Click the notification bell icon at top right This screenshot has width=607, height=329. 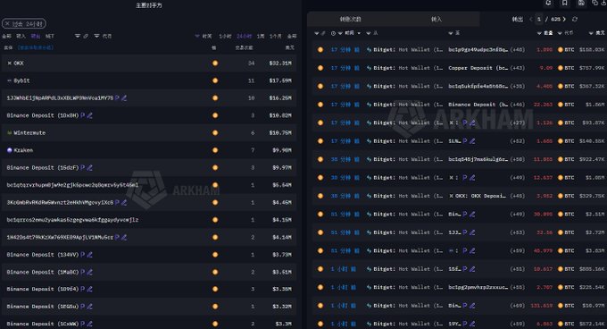tap(548, 3)
